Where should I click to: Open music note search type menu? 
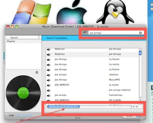(x=85, y=32)
